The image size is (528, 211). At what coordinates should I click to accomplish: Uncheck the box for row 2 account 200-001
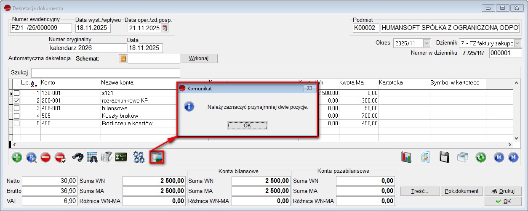[x=17, y=101]
